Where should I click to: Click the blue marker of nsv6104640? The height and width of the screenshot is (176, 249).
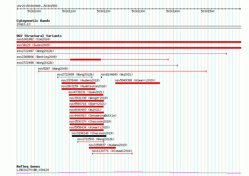pos(102,77)
